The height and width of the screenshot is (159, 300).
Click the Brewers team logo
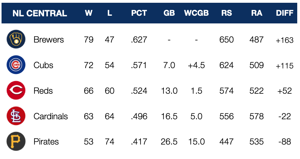tap(16, 40)
